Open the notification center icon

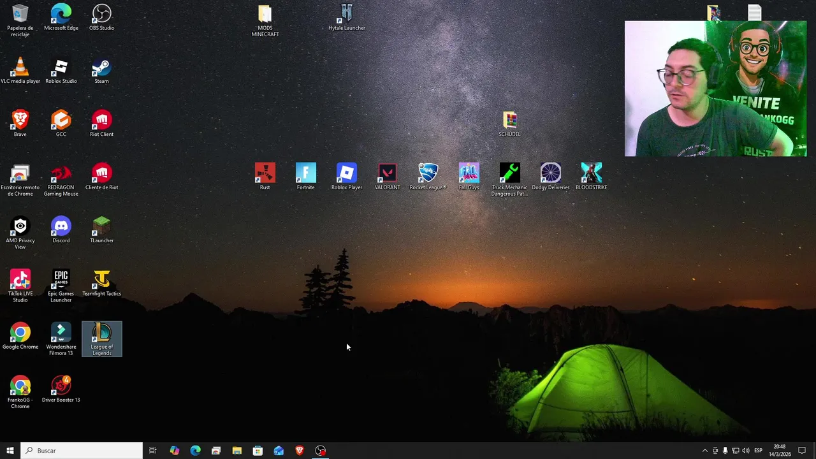(802, 451)
